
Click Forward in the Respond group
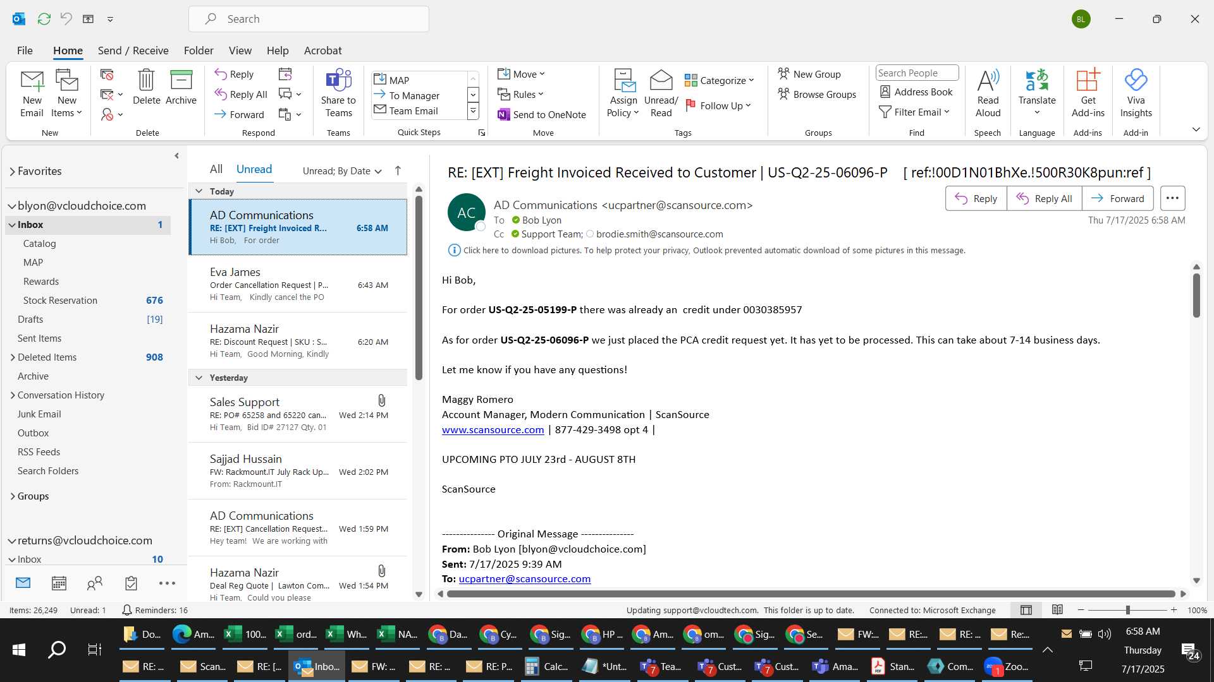pos(239,114)
